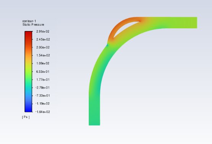
Task: Click the blue low-pressure spot at junction
Action: 107,45
